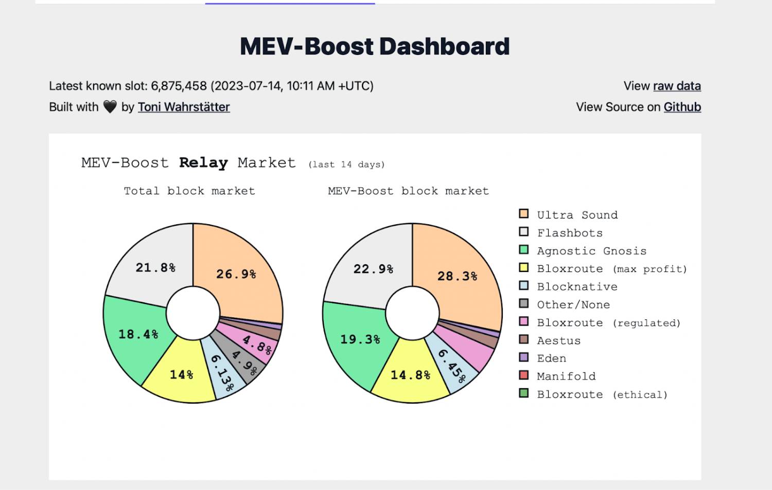Click the 22.9% Flashbots pie slice
772x490 pixels.
pyautogui.click(x=374, y=269)
